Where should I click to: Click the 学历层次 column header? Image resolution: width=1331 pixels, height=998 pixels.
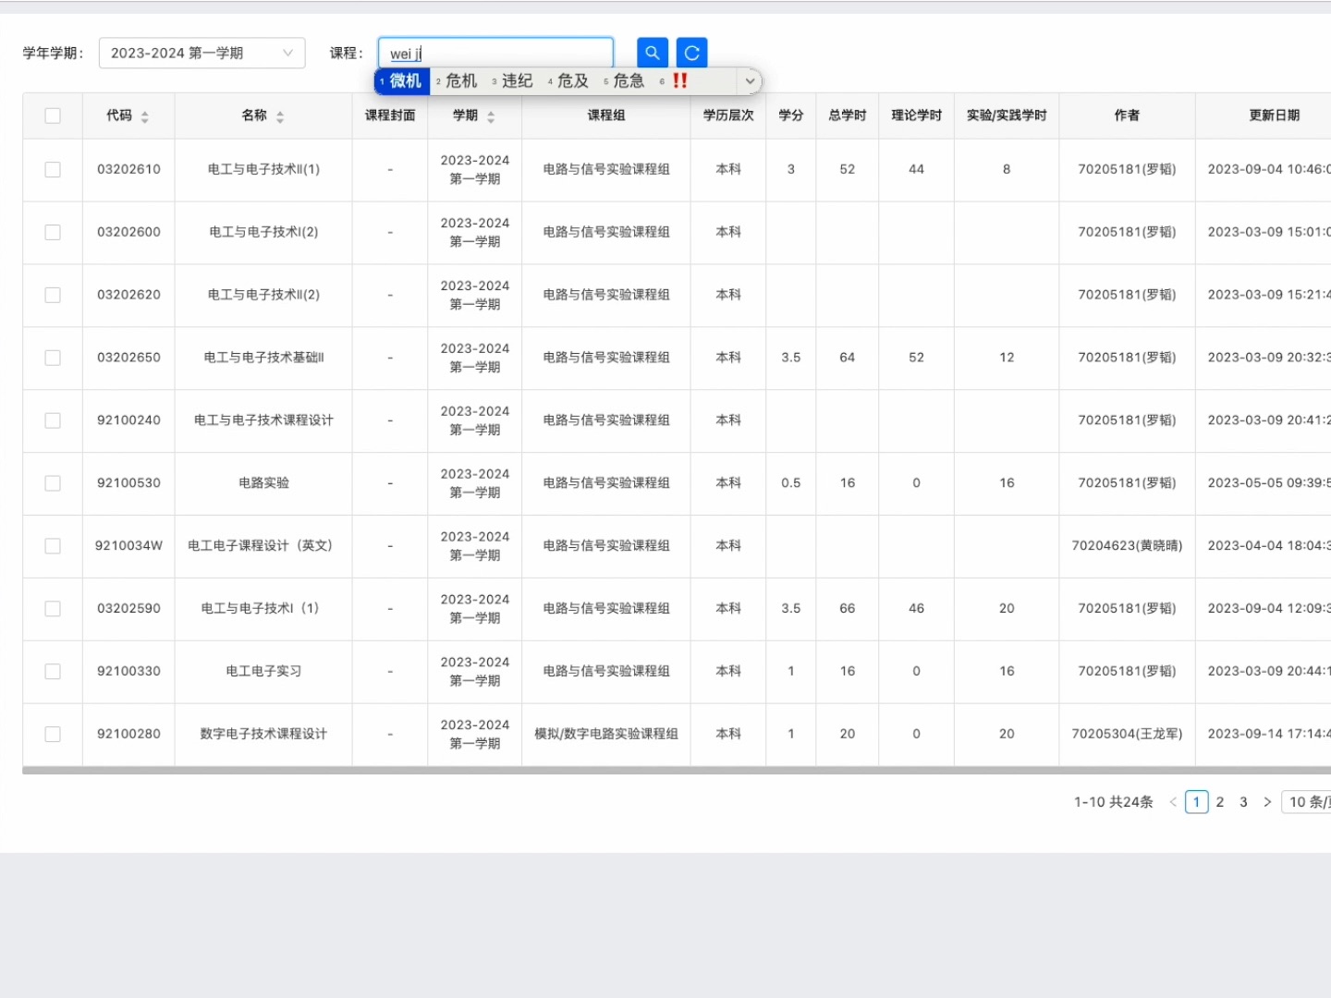(x=728, y=116)
